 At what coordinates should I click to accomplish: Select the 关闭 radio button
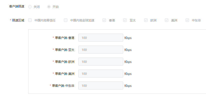coord(30,7)
